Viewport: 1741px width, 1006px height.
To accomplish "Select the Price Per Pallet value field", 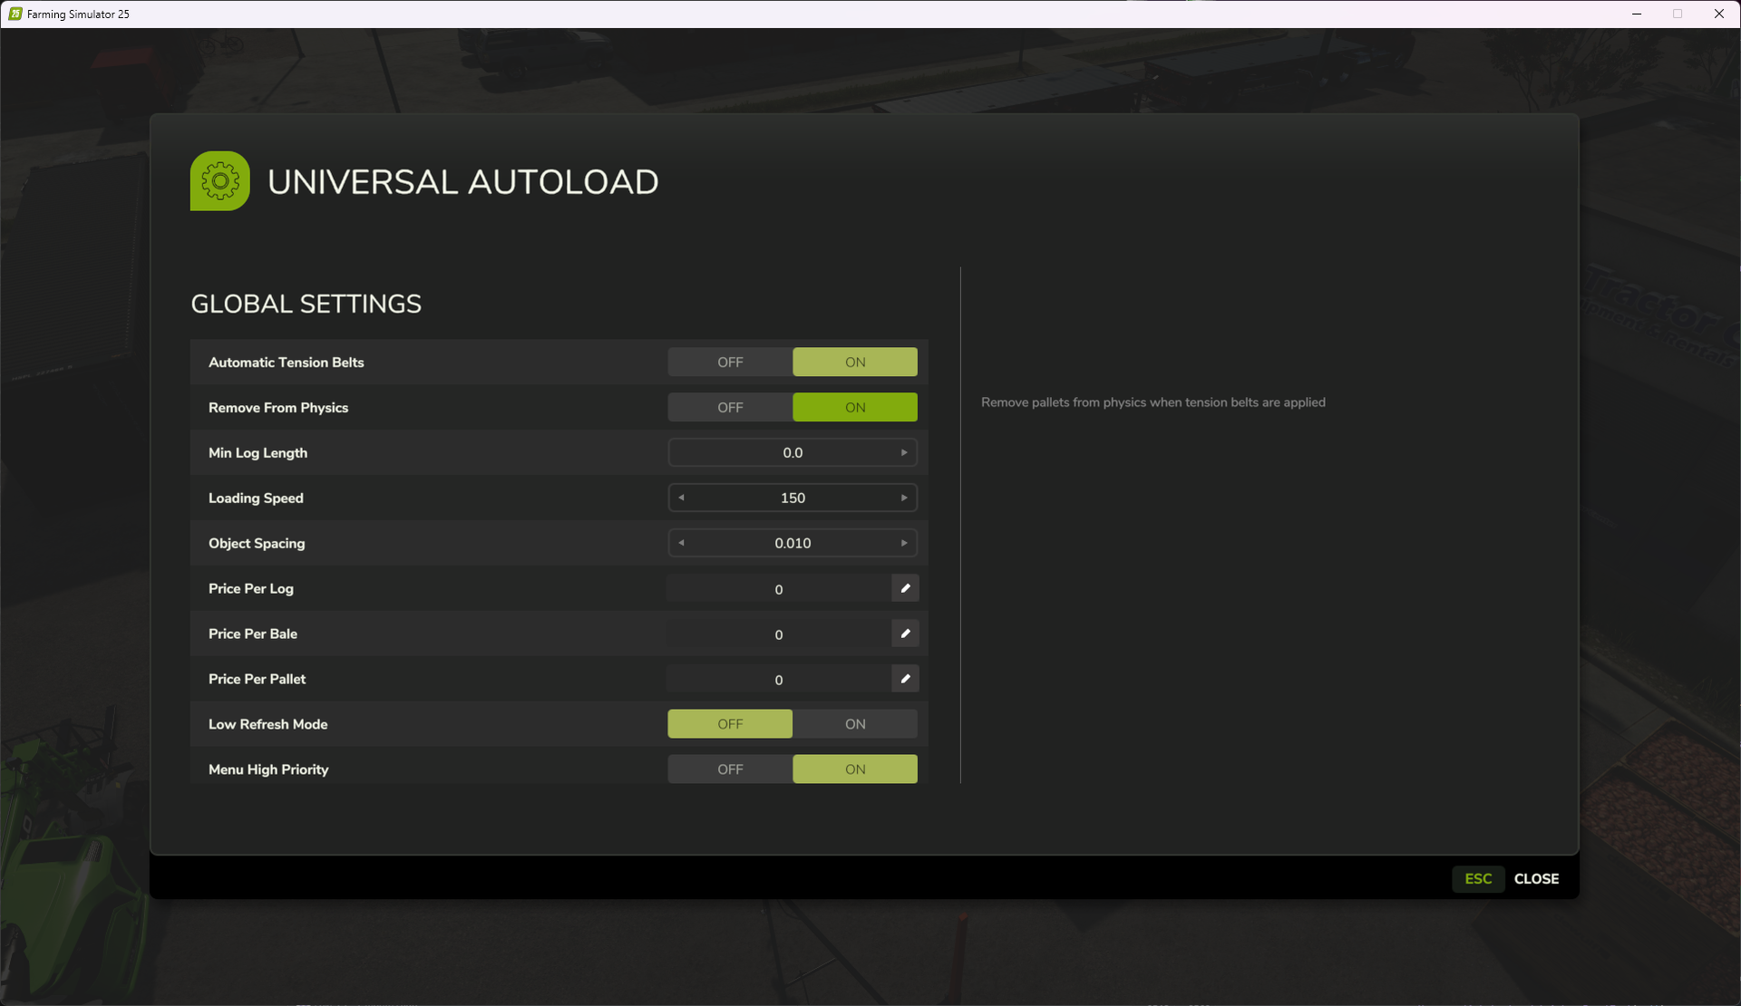I will pyautogui.click(x=778, y=680).
